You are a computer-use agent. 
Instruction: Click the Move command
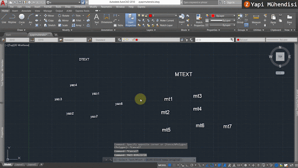pyautogui.click(x=49, y=15)
